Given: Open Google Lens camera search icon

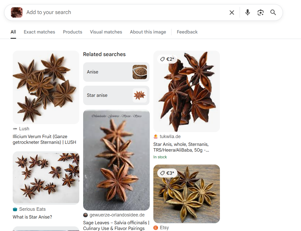Looking at the screenshot, I should 260,12.
